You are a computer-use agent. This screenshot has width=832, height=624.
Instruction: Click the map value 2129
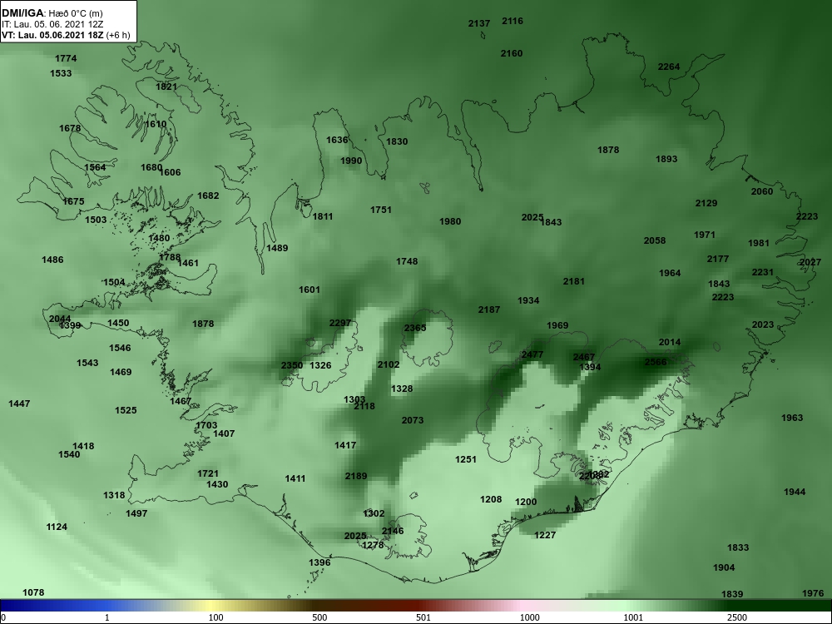tap(706, 203)
